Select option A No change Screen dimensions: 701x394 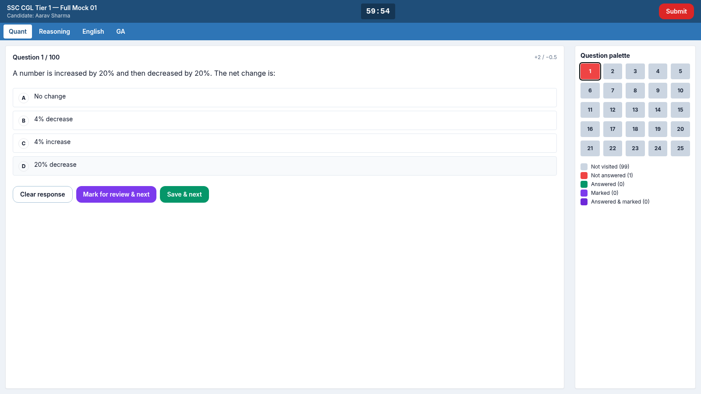pyautogui.click(x=285, y=98)
